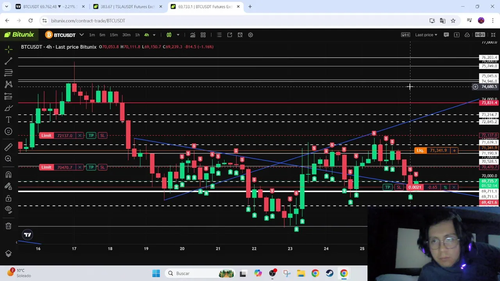
Task: Add SL to the 70470.7 limit order
Action: [x=102, y=167]
